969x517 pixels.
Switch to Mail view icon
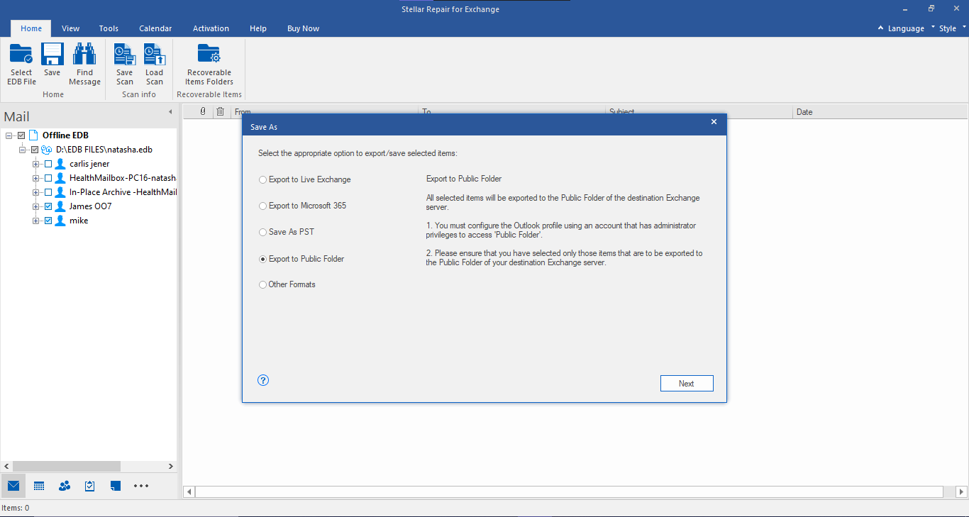[13, 486]
